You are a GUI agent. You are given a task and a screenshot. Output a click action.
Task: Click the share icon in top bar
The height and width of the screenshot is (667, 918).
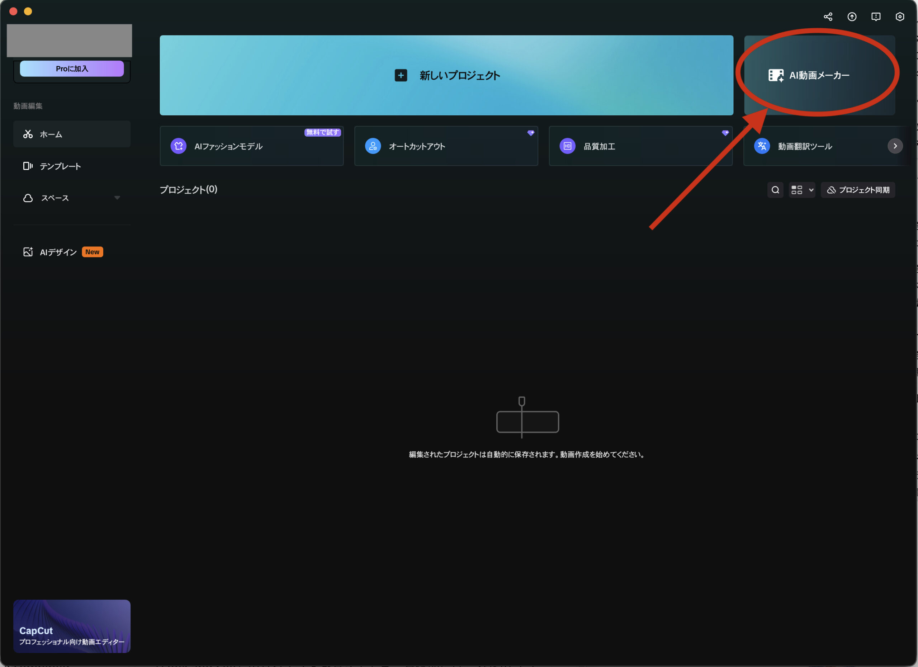point(828,16)
